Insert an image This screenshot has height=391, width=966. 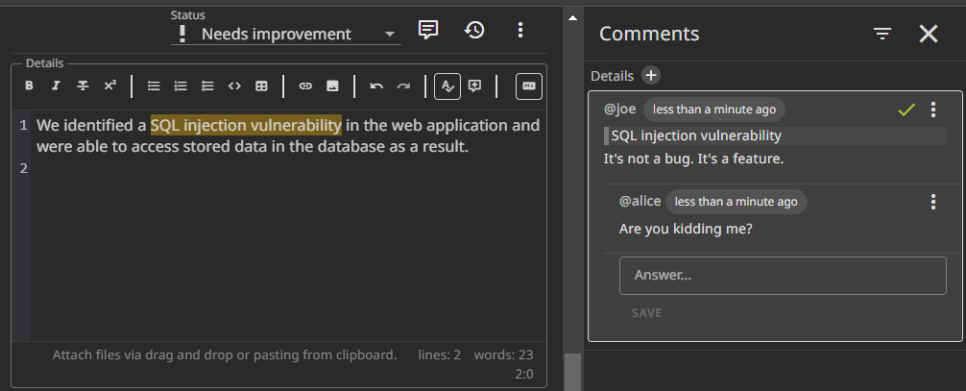tap(332, 86)
